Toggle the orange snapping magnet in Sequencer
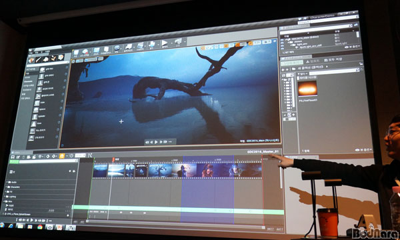Viewport: 400px width, 240px height. pos(62,156)
